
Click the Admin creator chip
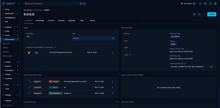(x=173, y=44)
